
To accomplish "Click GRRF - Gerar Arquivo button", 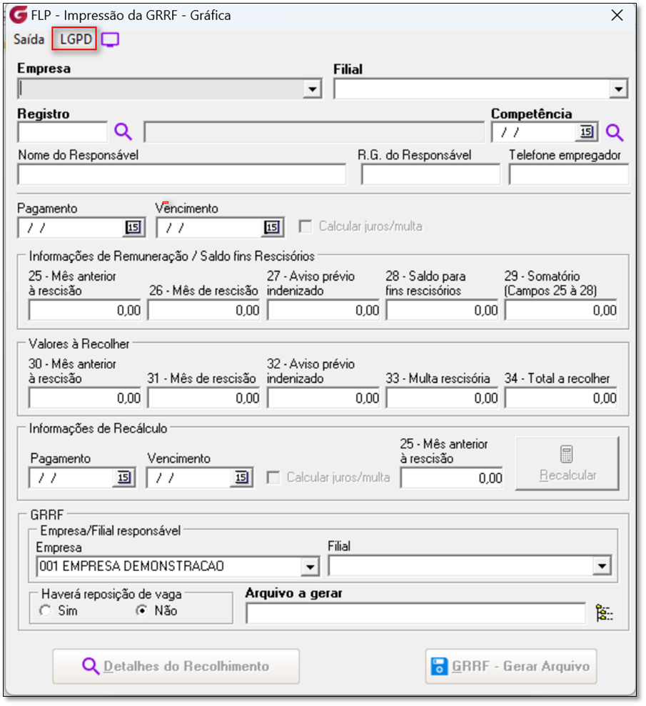I will pyautogui.click(x=511, y=667).
